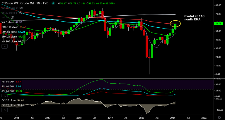Select the Vol 20 legend label
Viewport: 225px width, 120px height.
5,17
